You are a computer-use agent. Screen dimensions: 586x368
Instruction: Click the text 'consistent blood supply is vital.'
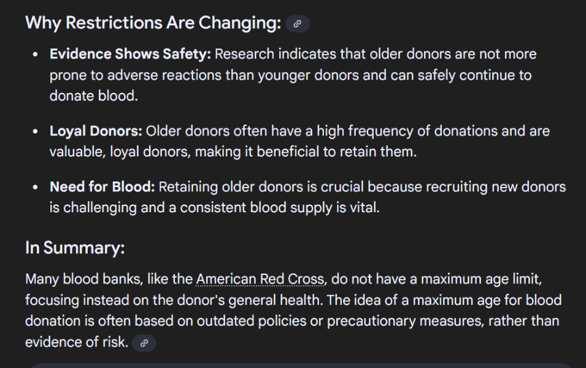(280, 208)
